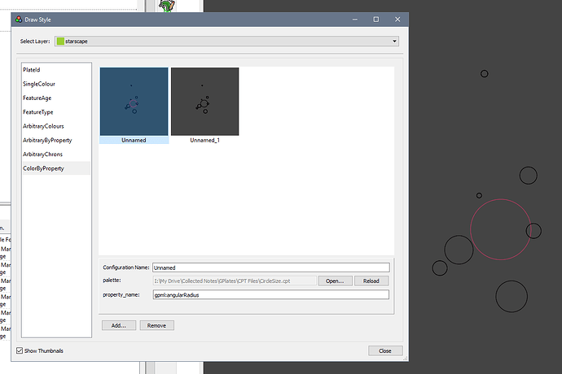
Task: Close the Draw Style dialog with X
Action: [x=397, y=20]
